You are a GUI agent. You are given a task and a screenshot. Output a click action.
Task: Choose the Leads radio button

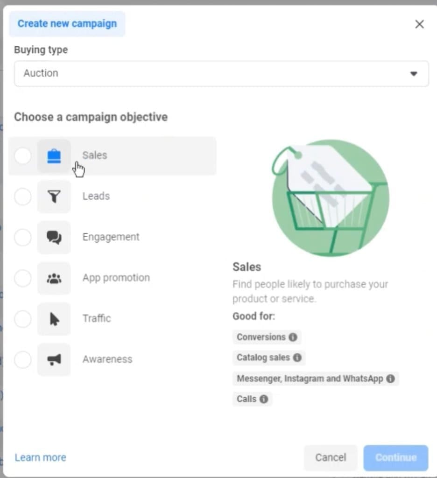[x=23, y=197]
